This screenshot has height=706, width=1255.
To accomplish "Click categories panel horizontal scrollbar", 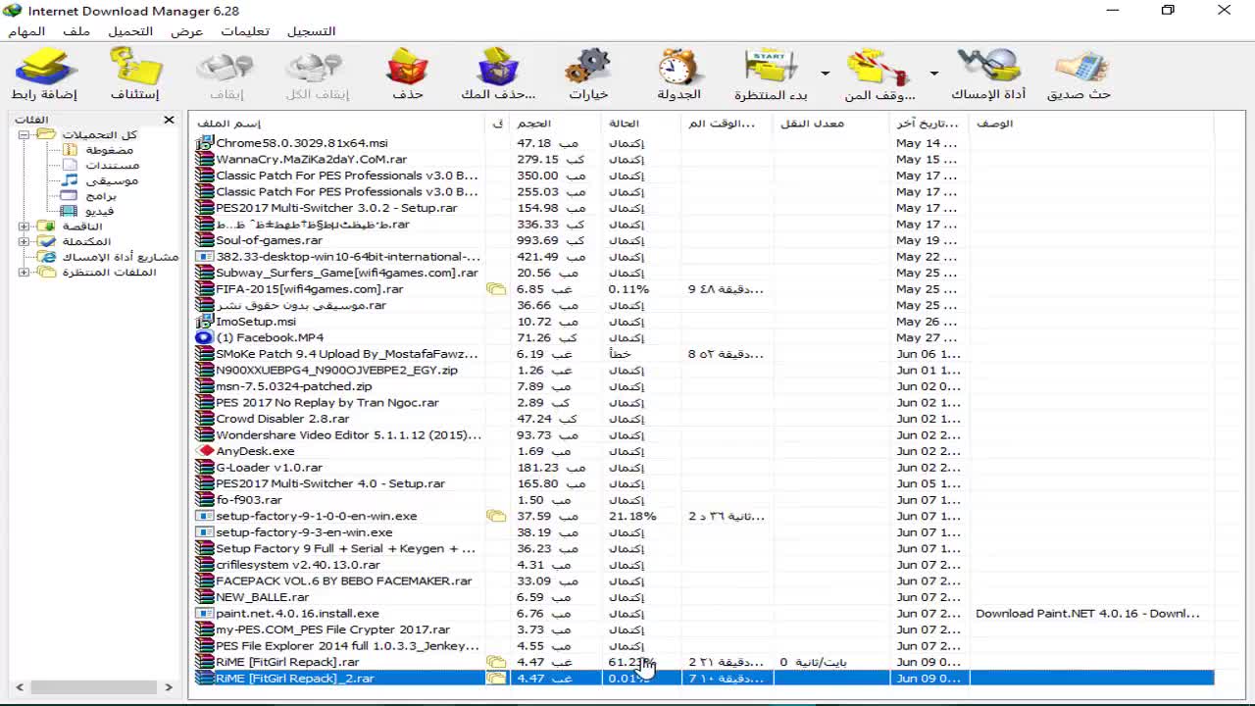I will pos(94,687).
